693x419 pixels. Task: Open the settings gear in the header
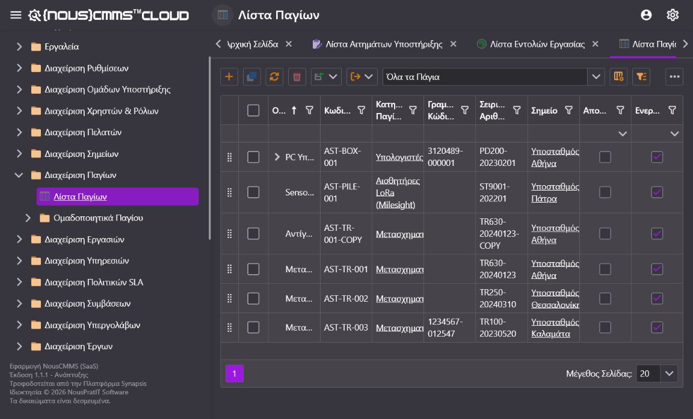[672, 15]
